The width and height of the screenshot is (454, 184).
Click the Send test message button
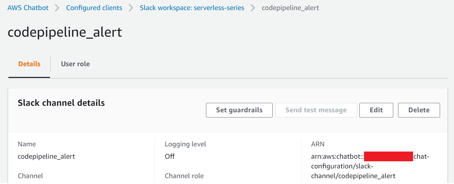[x=316, y=110]
